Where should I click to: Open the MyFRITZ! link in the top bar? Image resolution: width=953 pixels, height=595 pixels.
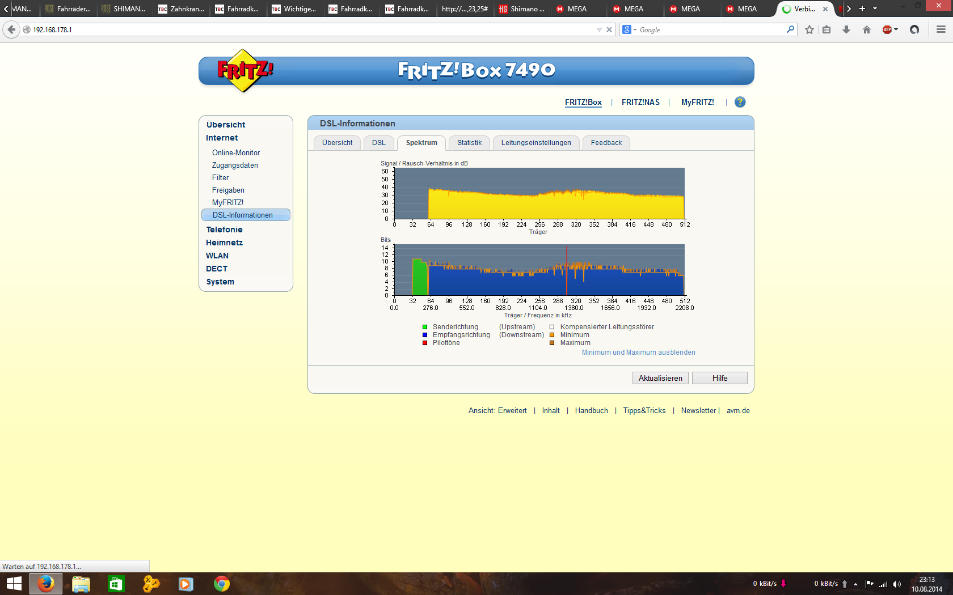click(698, 102)
